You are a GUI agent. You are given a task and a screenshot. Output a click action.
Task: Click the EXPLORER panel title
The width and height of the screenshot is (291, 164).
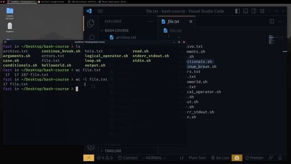[x=113, y=21]
